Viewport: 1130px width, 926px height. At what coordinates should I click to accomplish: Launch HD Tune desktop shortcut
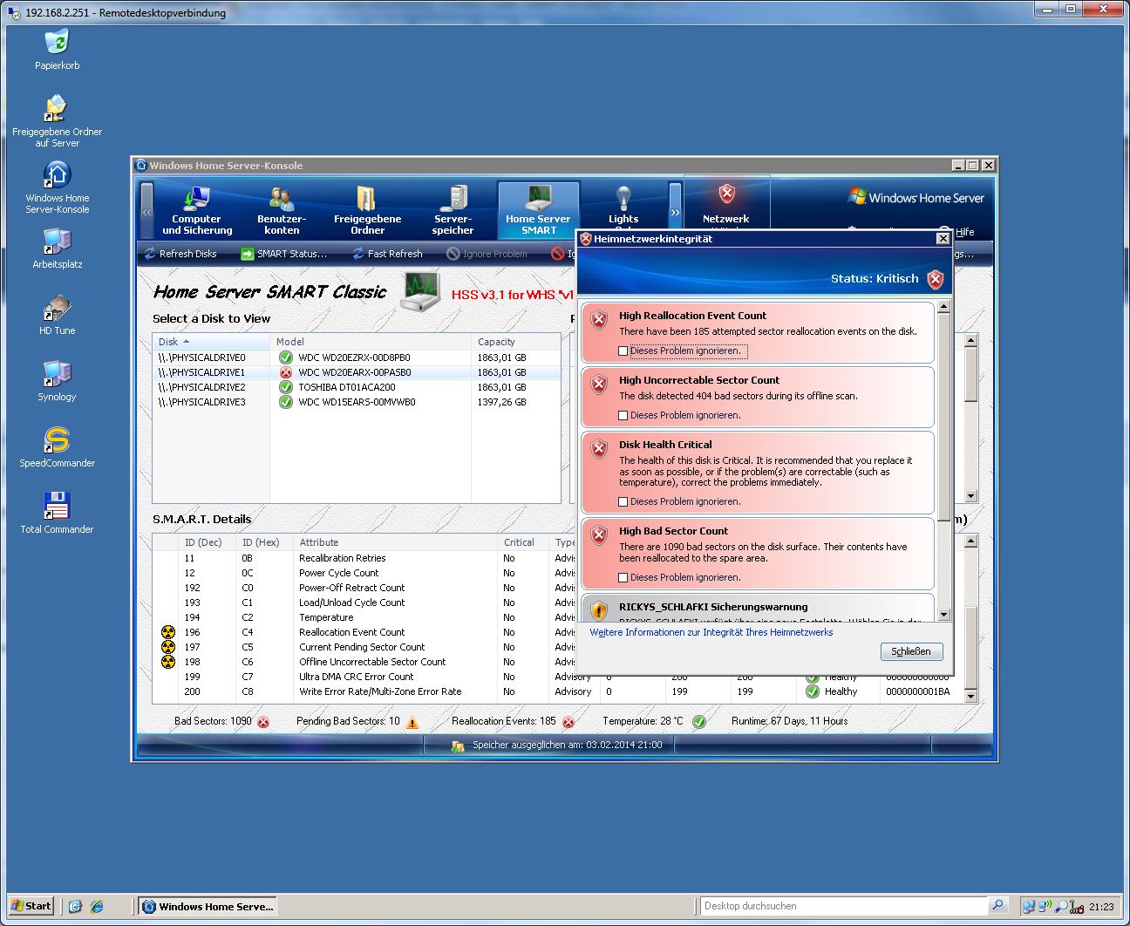pos(57,315)
